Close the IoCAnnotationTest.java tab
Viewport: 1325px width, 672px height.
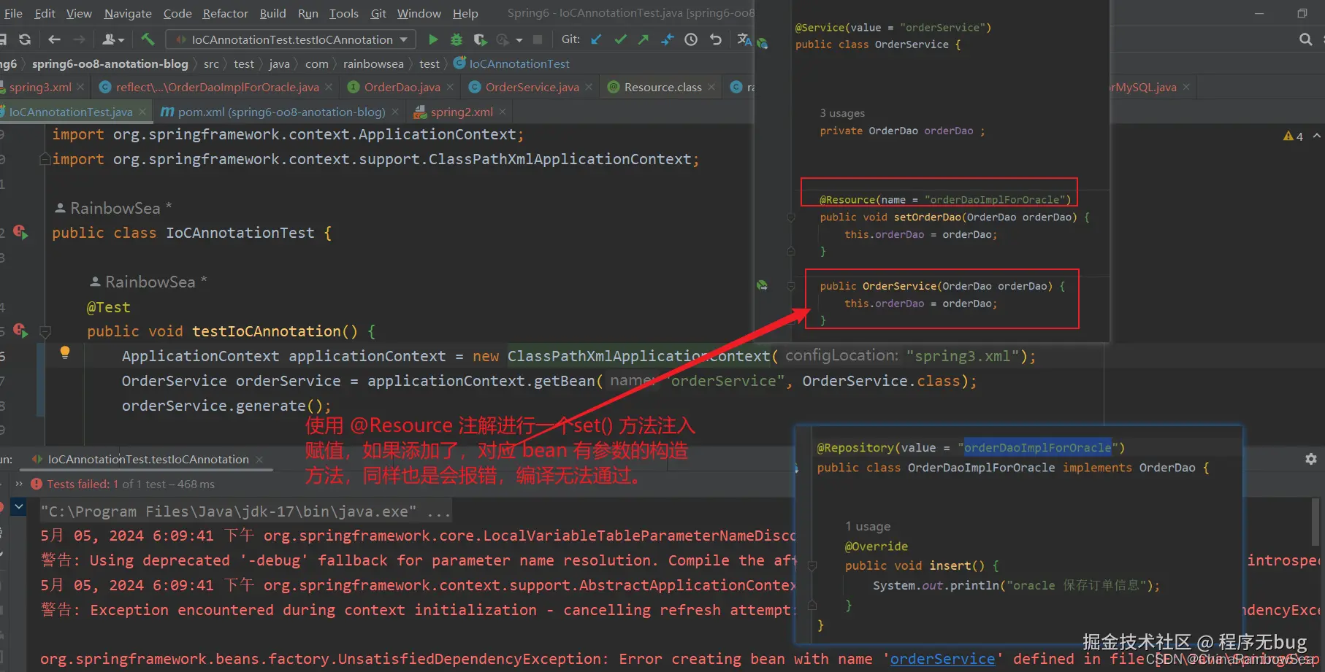pos(142,112)
